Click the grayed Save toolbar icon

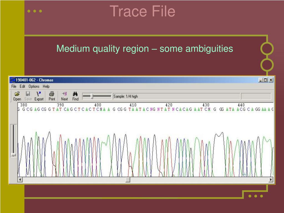point(28,96)
